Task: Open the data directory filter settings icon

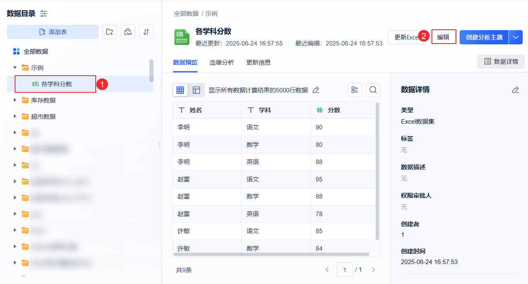Action: pos(44,14)
